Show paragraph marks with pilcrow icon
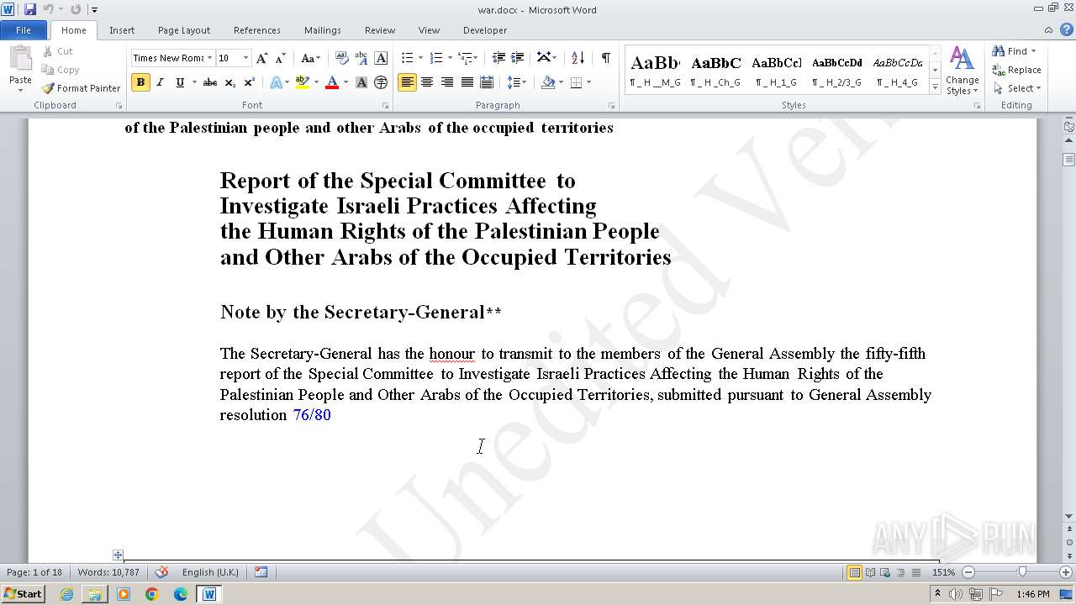The height and width of the screenshot is (605, 1076). (605, 58)
